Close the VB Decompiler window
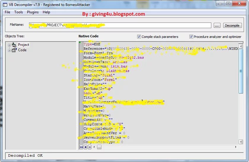Image resolution: width=249 pixels, height=162 pixels. (240, 4)
